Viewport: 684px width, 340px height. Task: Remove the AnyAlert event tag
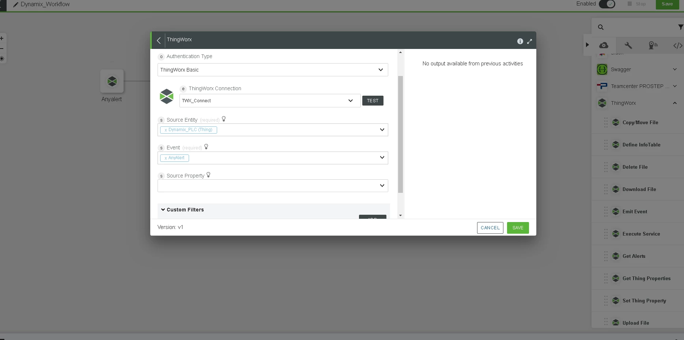(x=166, y=158)
